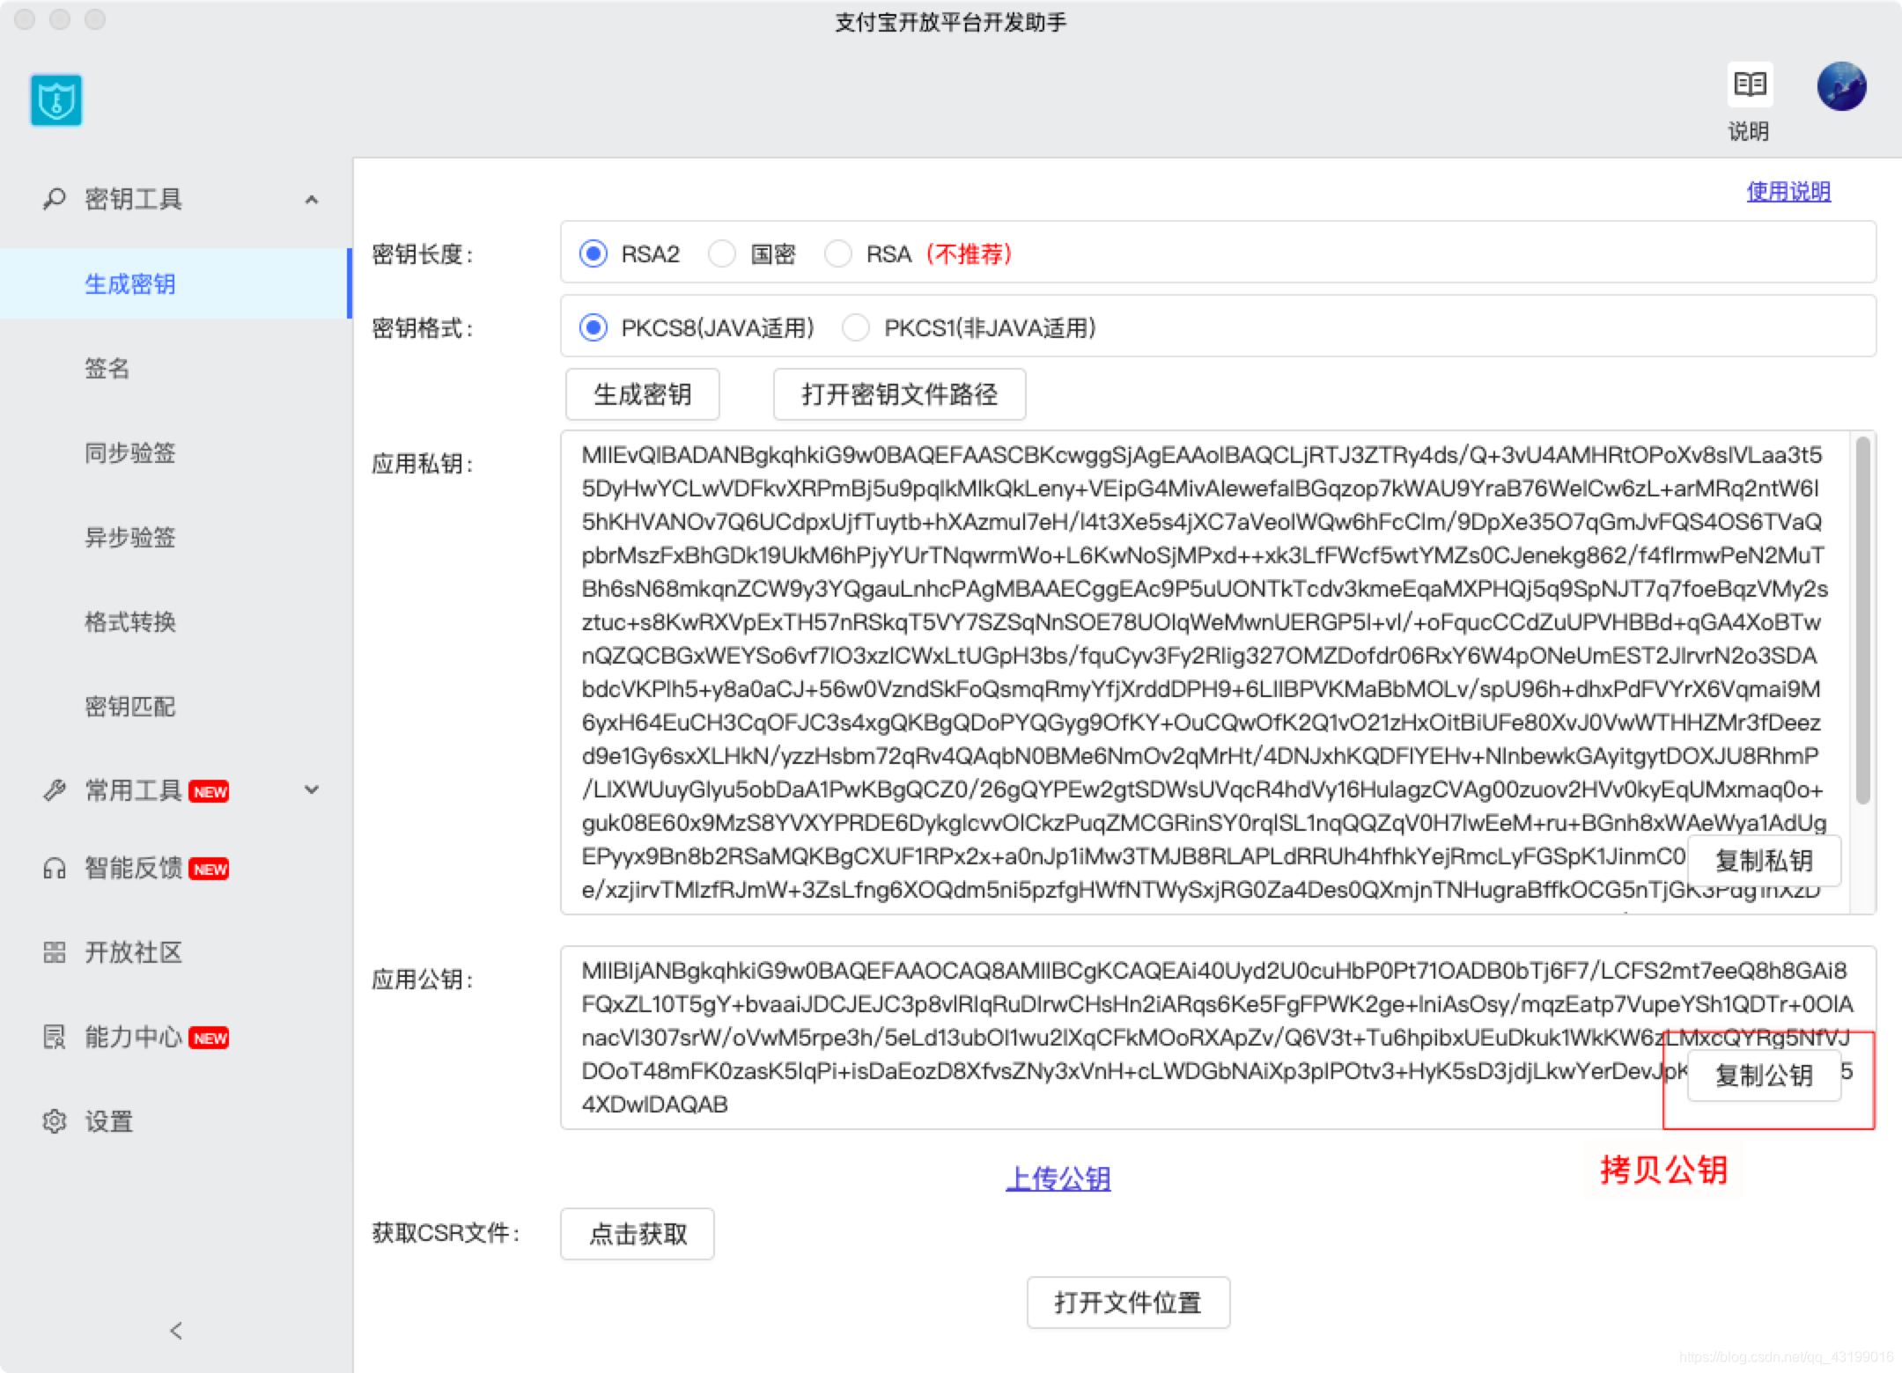Collapse the 密钥工具 section chevron
The height and width of the screenshot is (1373, 1902).
click(x=311, y=200)
